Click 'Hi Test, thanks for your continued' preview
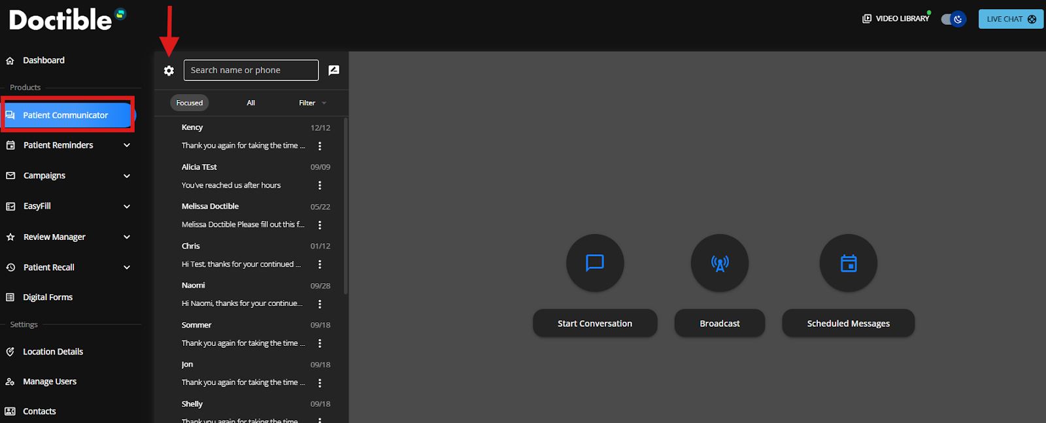Image resolution: width=1046 pixels, height=423 pixels. tap(241, 265)
